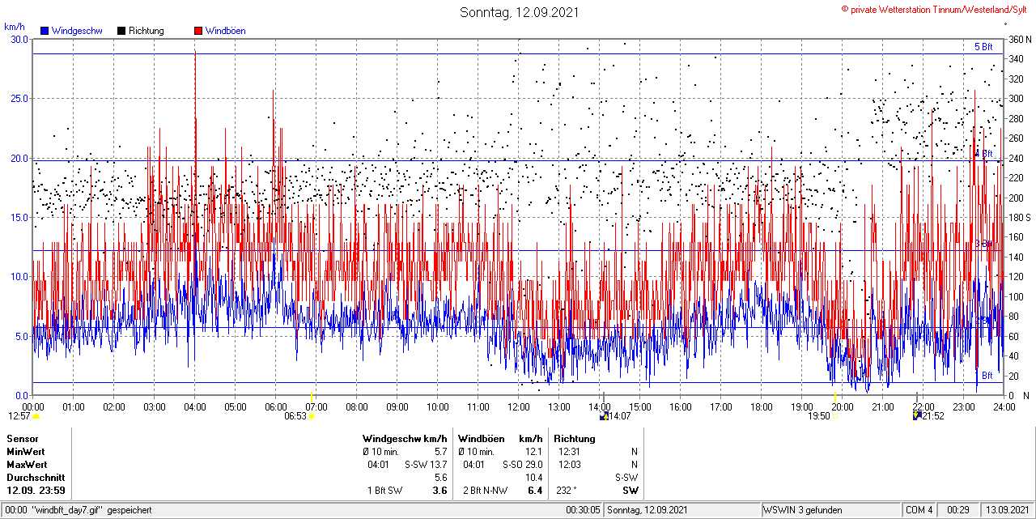Click the chart title Sonntag, 12.09.2021

coord(520,12)
